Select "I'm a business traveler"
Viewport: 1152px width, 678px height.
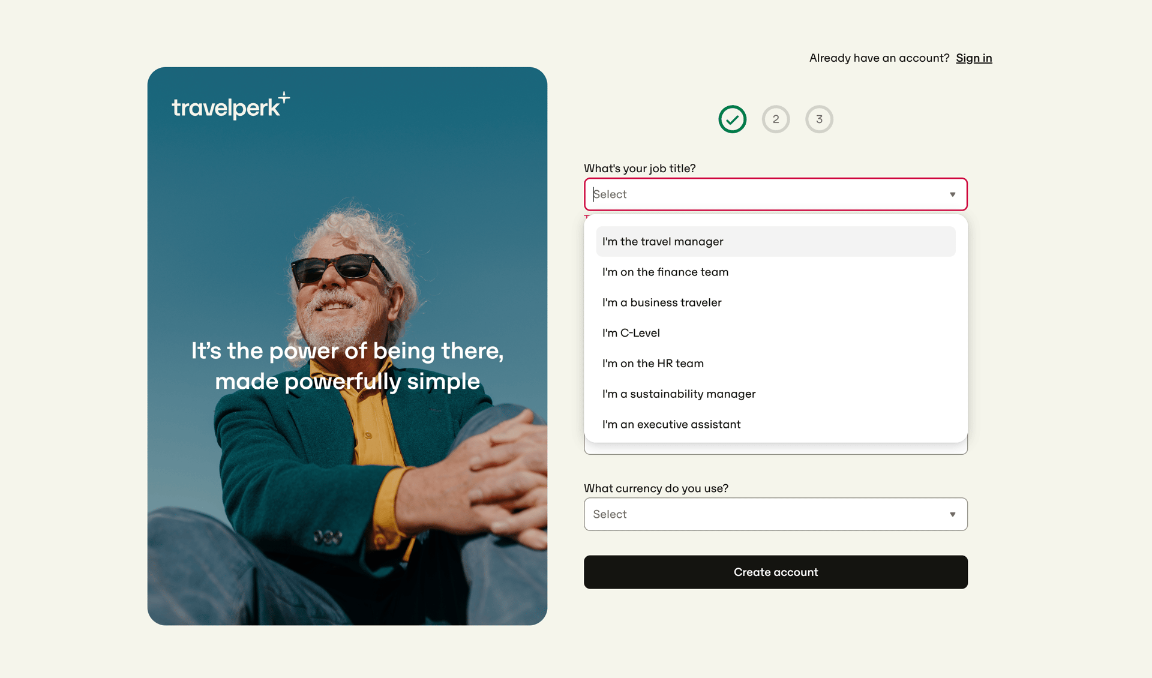coord(661,302)
